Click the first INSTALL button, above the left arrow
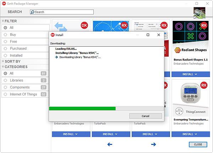Screen dimensions: 213x153 pyautogui.click(x=71, y=134)
